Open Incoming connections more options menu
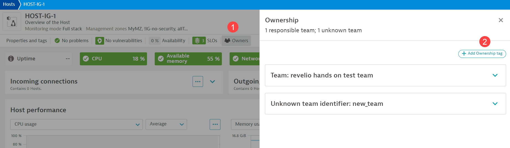The height and width of the screenshot is (148, 510). pos(198,81)
